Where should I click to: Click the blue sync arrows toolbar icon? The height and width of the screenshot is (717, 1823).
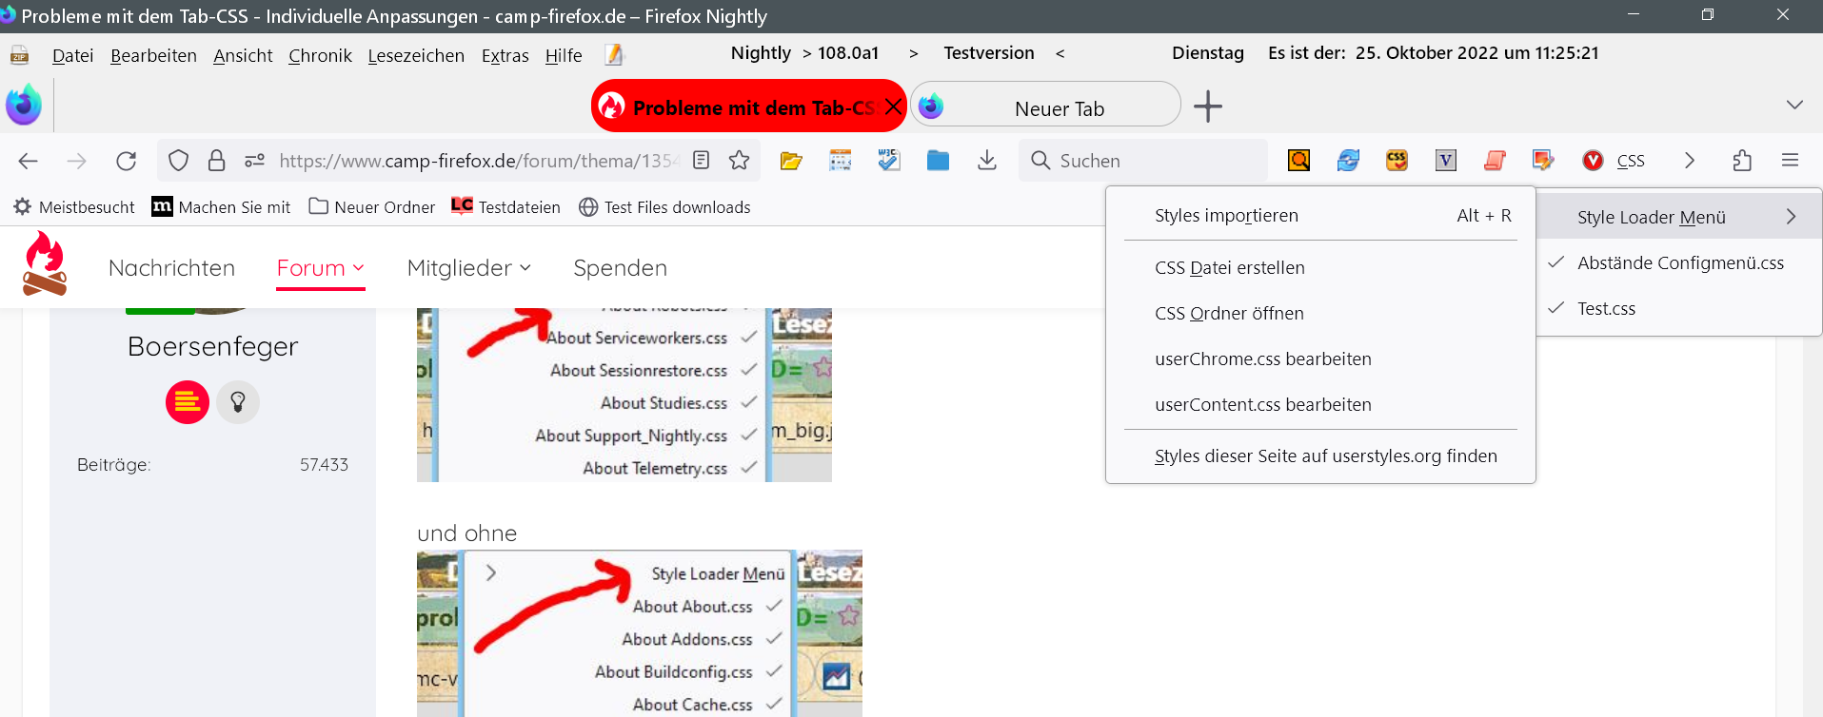[1348, 161]
